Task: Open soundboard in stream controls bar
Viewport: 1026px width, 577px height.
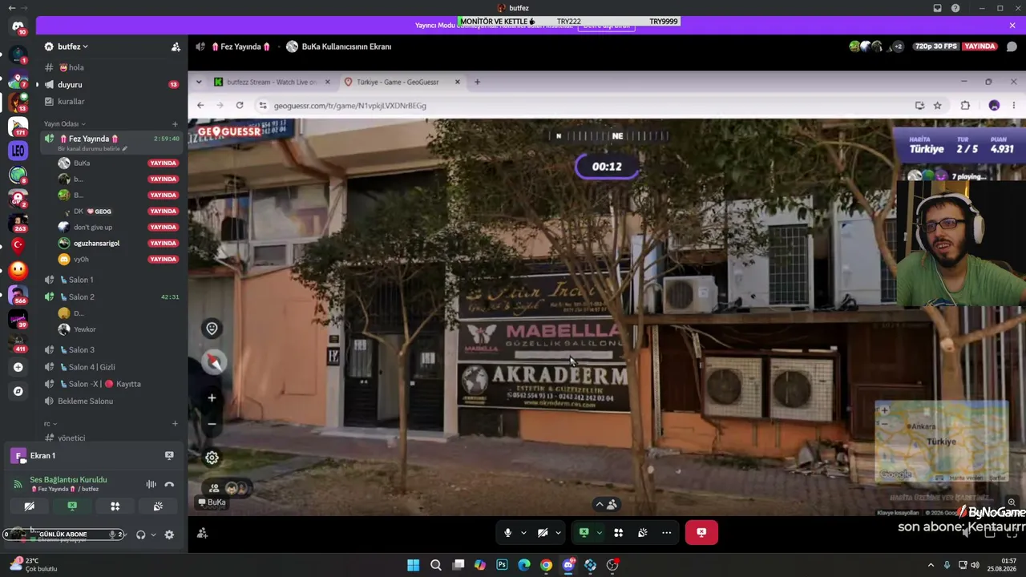Action: point(642,532)
